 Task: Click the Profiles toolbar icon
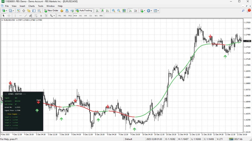pos(10,10)
